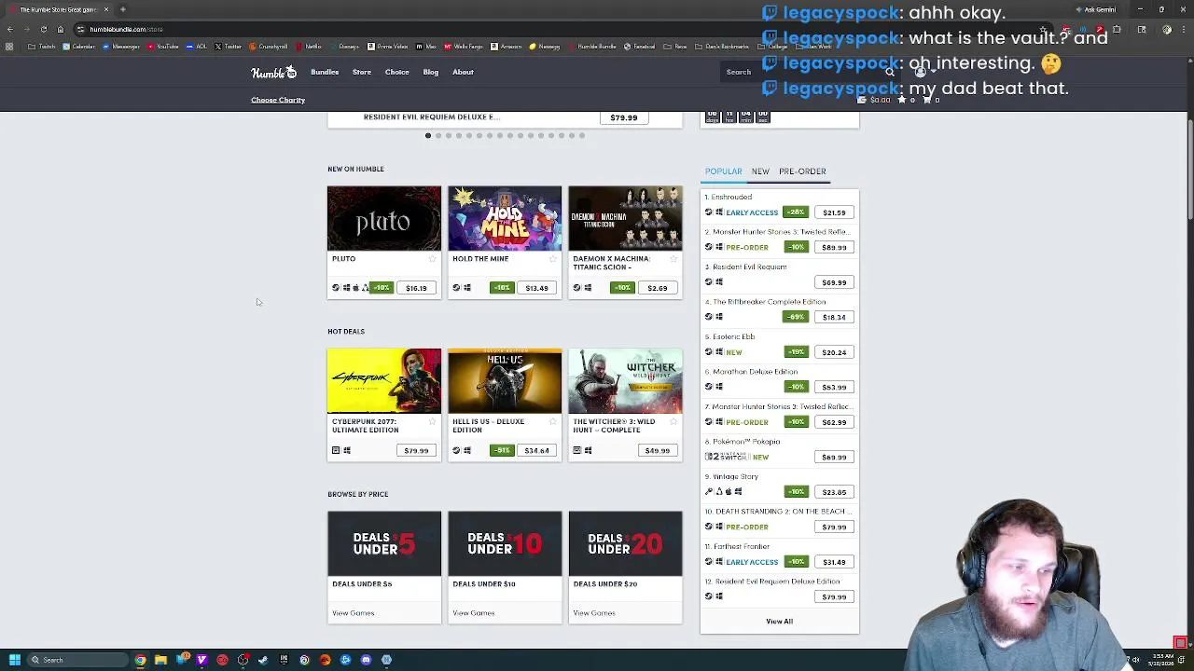Open a new browser tab with plus

pyautogui.click(x=123, y=9)
